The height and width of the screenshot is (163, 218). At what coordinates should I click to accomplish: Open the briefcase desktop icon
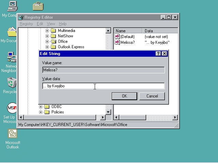tap(38, 6)
